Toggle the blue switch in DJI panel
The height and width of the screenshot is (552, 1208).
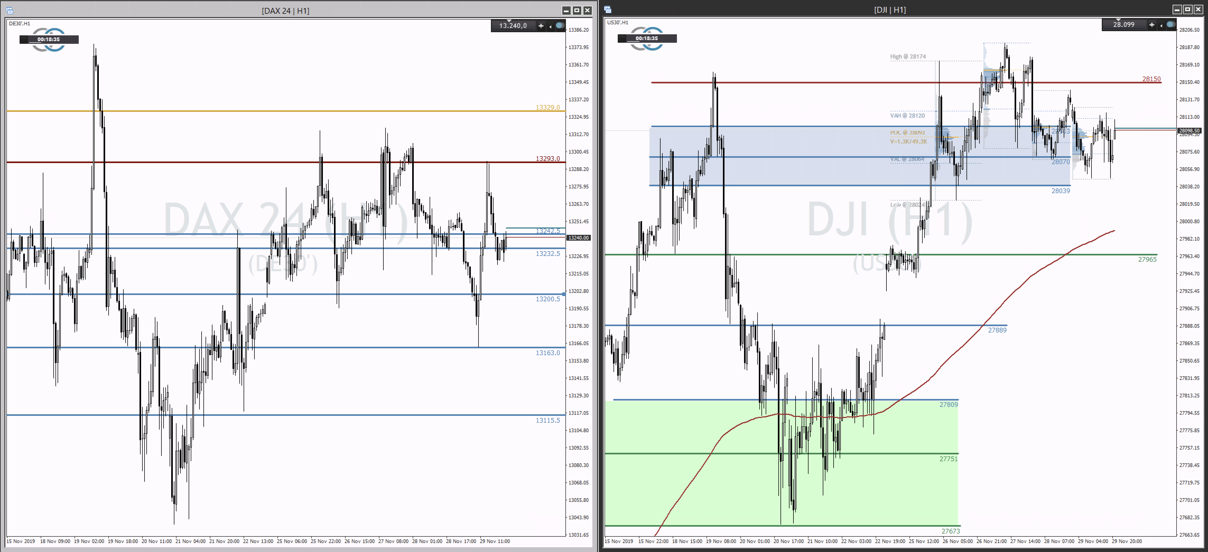pos(1171,24)
